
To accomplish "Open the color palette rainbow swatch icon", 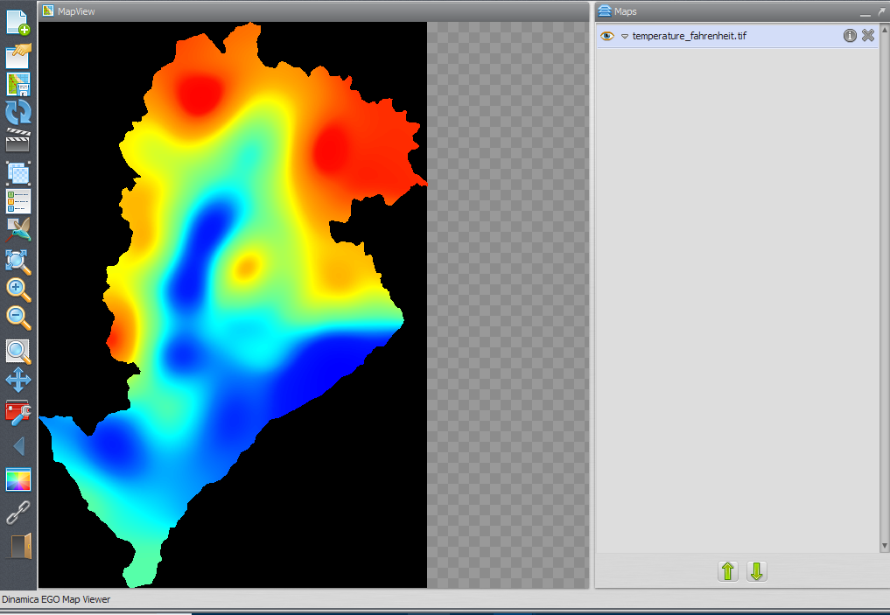I will tap(18, 479).
